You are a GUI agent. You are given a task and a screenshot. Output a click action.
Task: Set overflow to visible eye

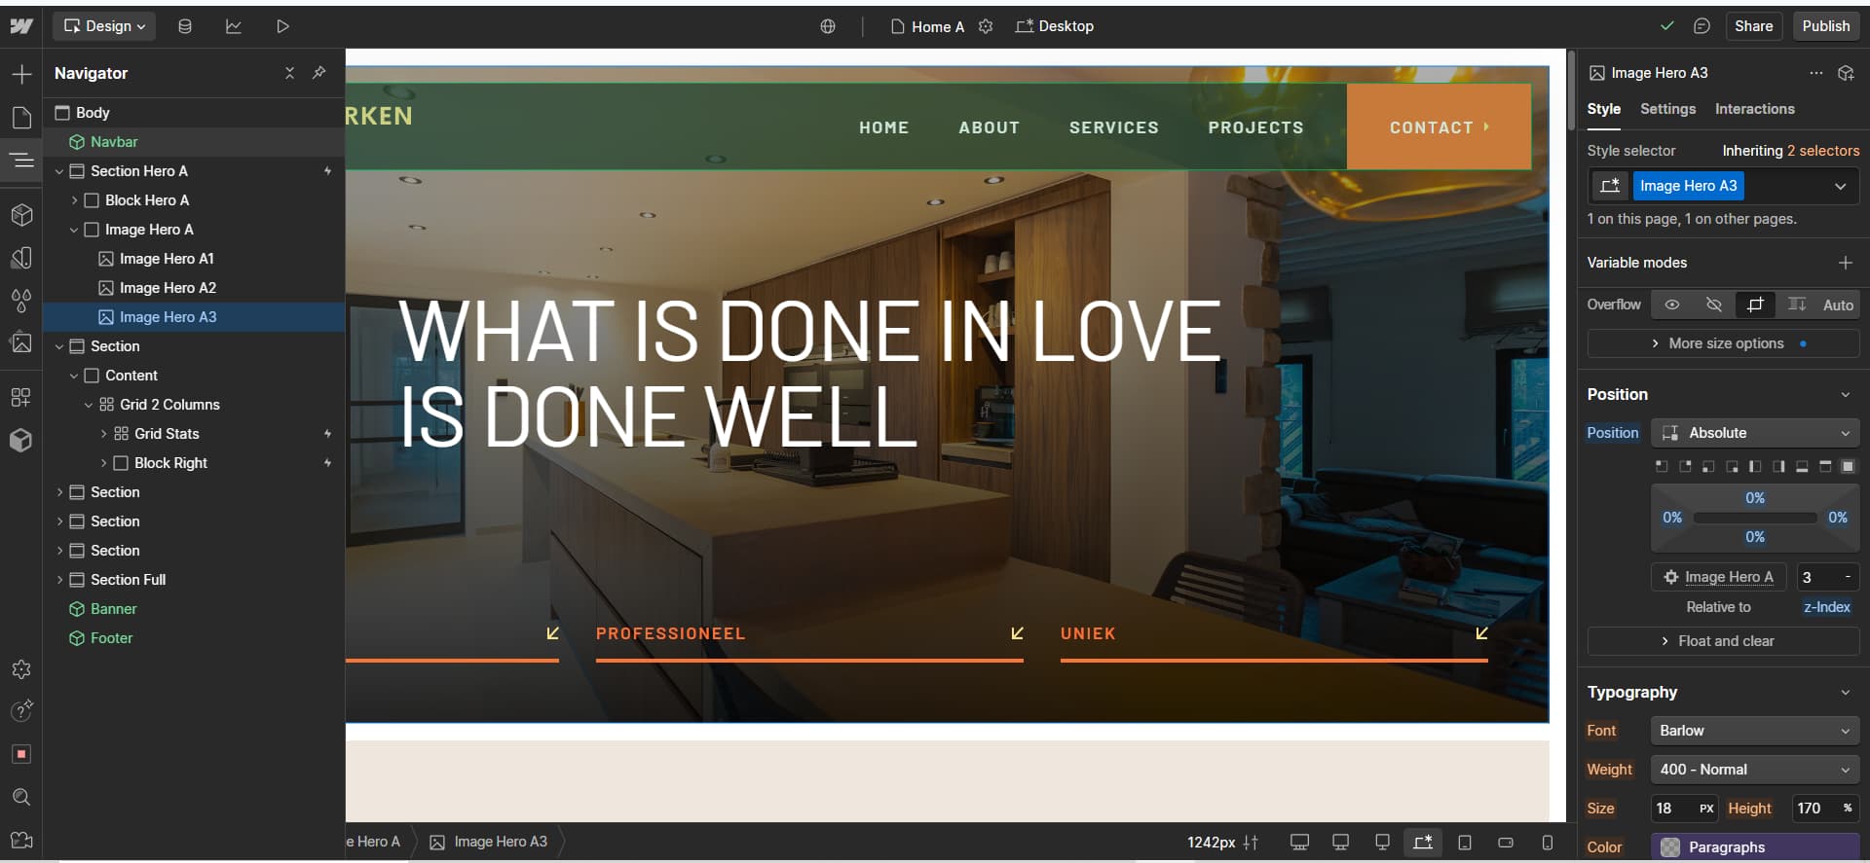click(x=1672, y=305)
